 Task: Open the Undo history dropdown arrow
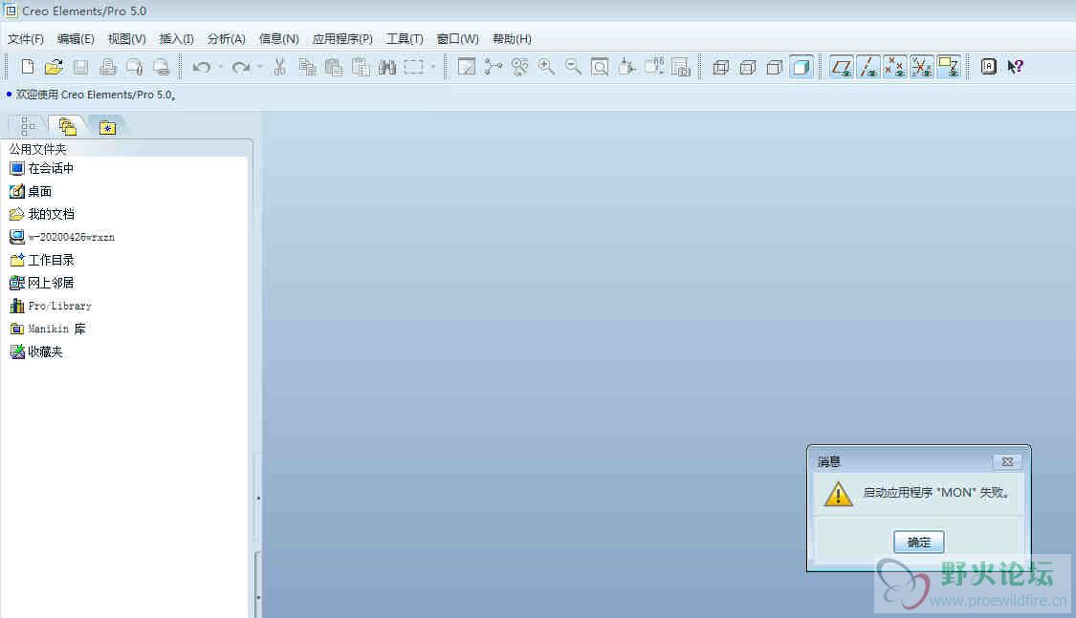click(221, 67)
